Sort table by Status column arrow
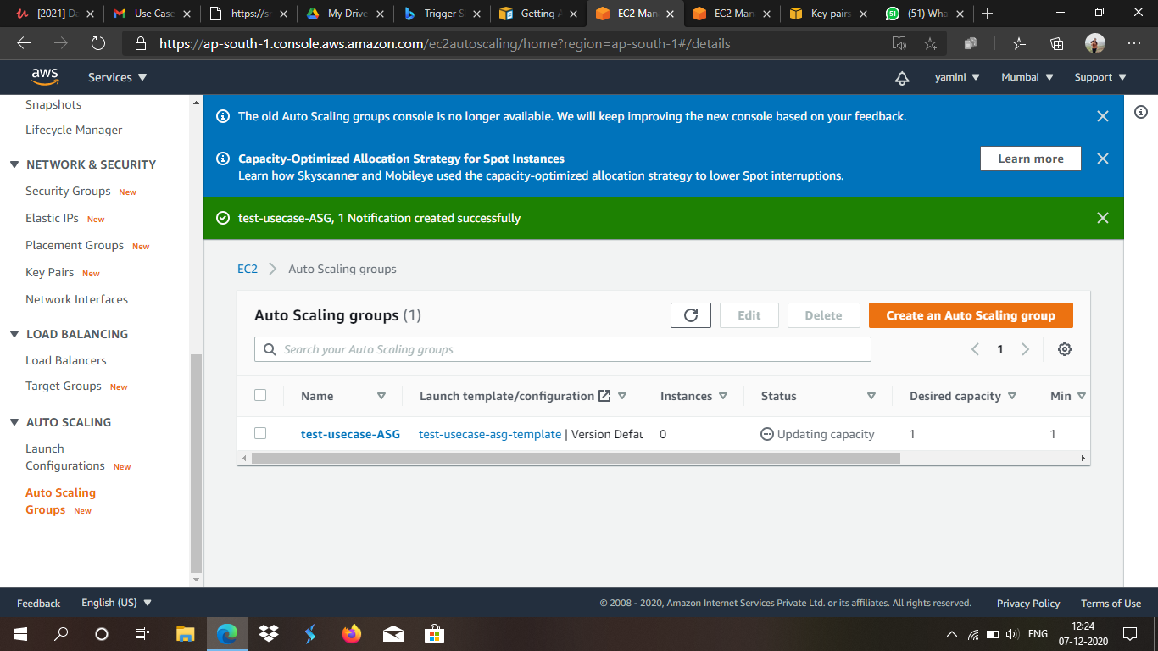Screen dimensions: 1158x651 point(871,396)
